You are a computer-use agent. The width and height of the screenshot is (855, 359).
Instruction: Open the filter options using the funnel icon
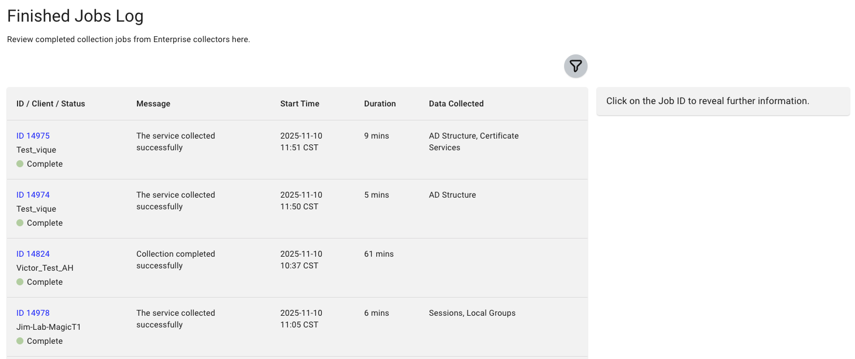575,66
